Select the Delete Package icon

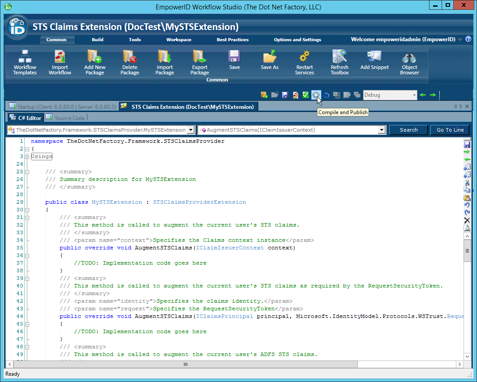[x=130, y=62]
